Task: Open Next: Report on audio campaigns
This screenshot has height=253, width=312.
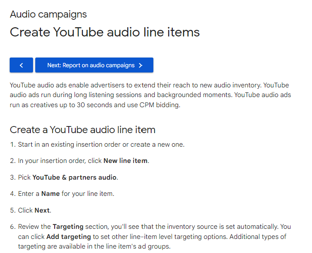Action: pyautogui.click(x=94, y=65)
